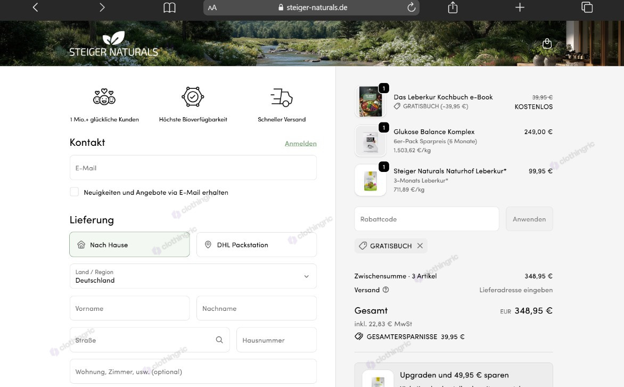Click the 99,95 € price
Screen dimensions: 624x387
tap(541, 171)
